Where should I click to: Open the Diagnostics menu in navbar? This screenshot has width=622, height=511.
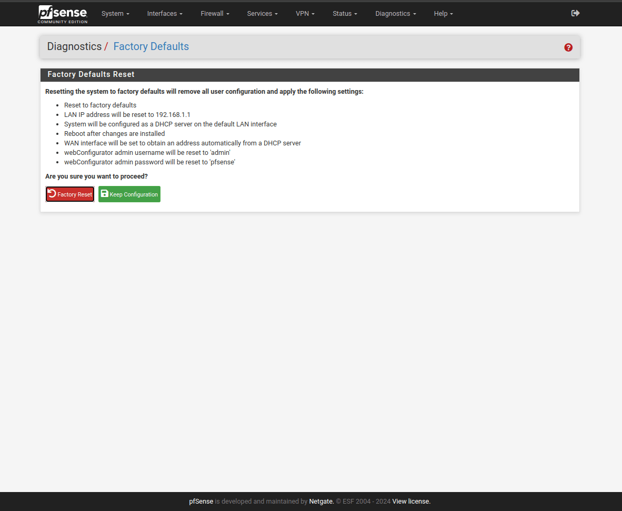[396, 14]
